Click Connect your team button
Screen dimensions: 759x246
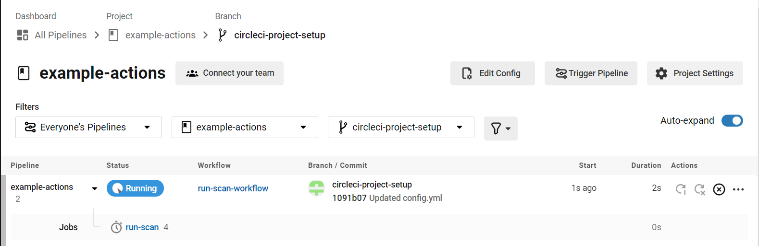point(229,73)
